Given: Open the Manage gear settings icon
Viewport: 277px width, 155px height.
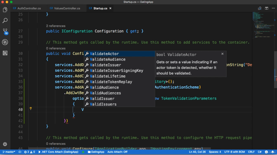Looking at the screenshot, I should 5,144.
